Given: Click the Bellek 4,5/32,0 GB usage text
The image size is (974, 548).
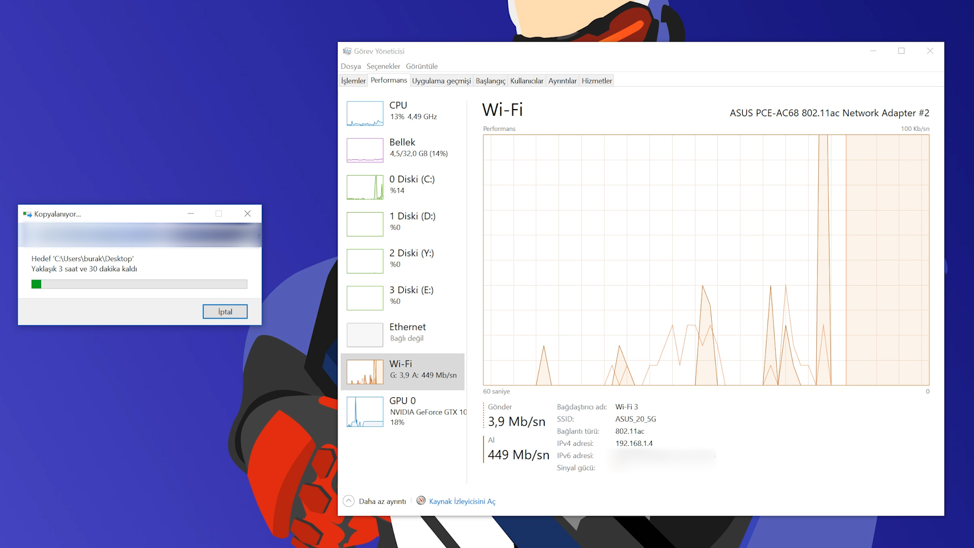Looking at the screenshot, I should click(419, 154).
